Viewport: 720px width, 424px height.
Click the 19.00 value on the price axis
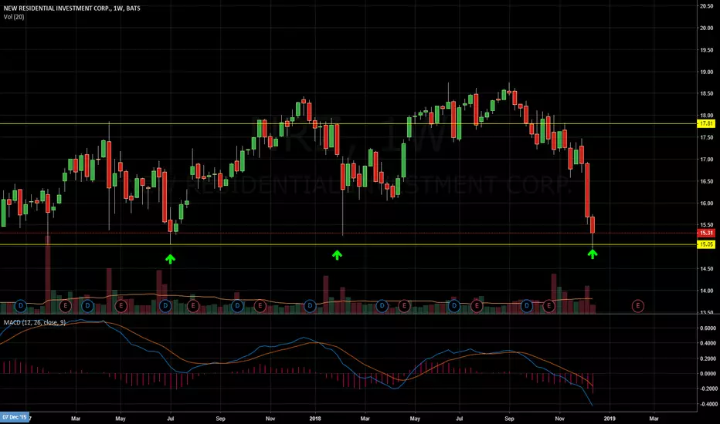pos(706,72)
